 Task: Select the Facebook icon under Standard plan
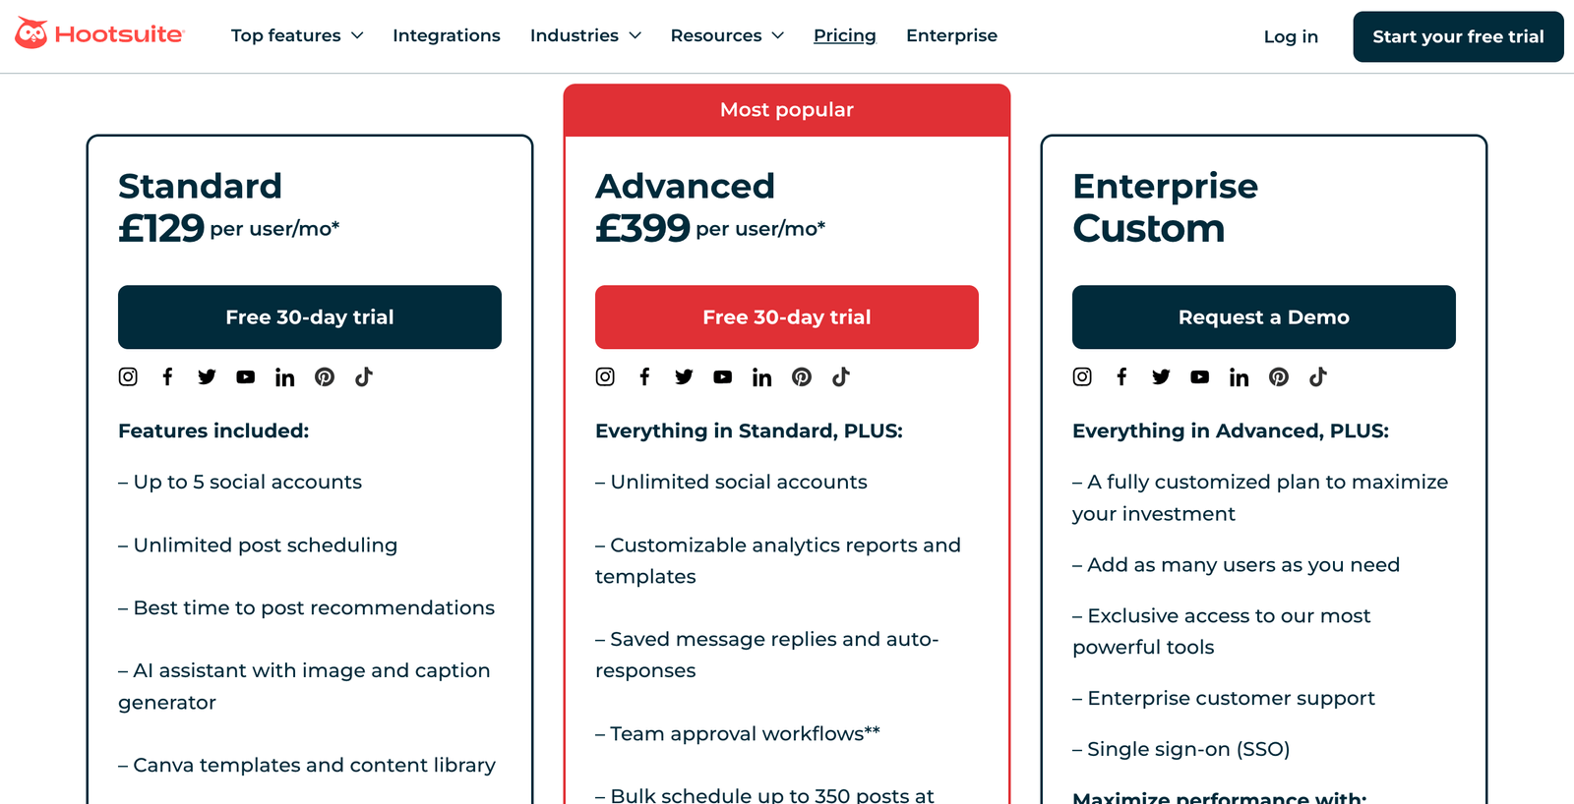(167, 376)
